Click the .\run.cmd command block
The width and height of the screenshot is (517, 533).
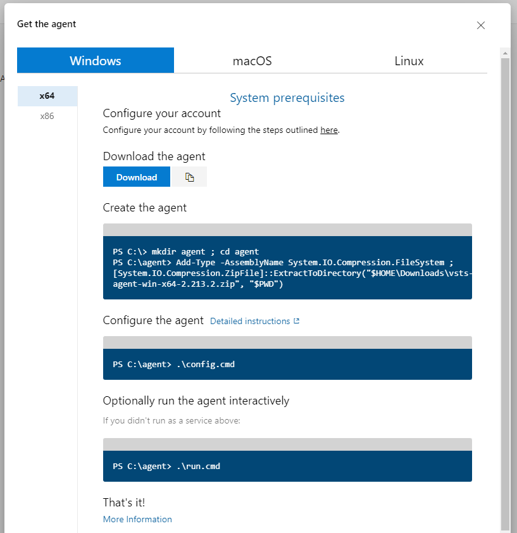(287, 466)
